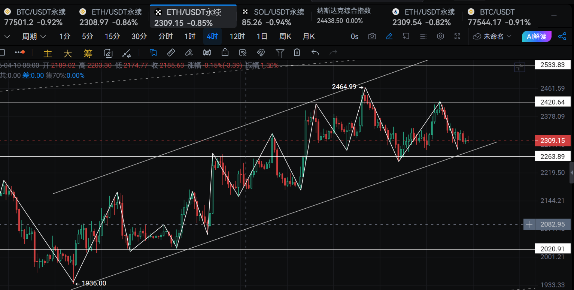Click the right-edge vertical scrollbar handle
This screenshot has width=574, height=290.
tap(571, 172)
